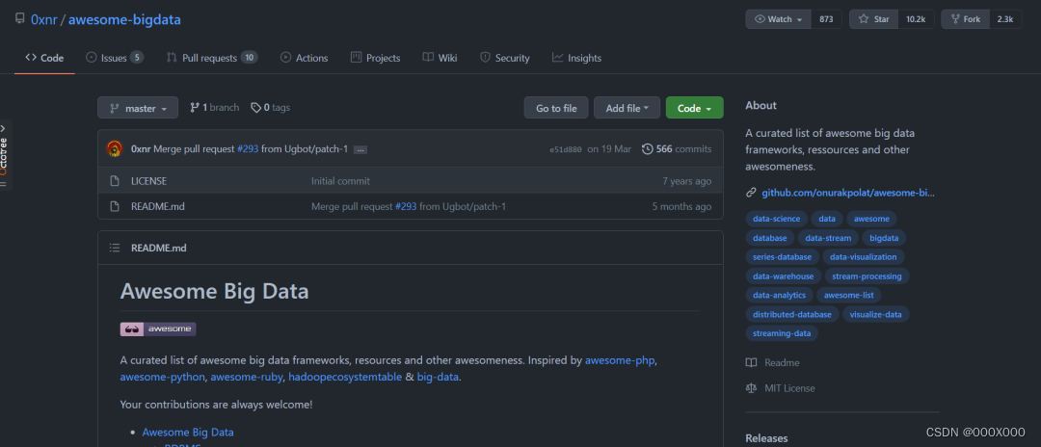Open the awesome-php link

[620, 361]
